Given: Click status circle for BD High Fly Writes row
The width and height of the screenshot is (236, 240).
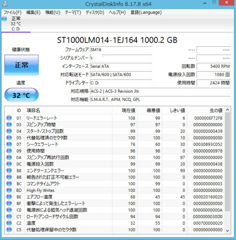Looking at the screenshot, I should tap(9, 190).
